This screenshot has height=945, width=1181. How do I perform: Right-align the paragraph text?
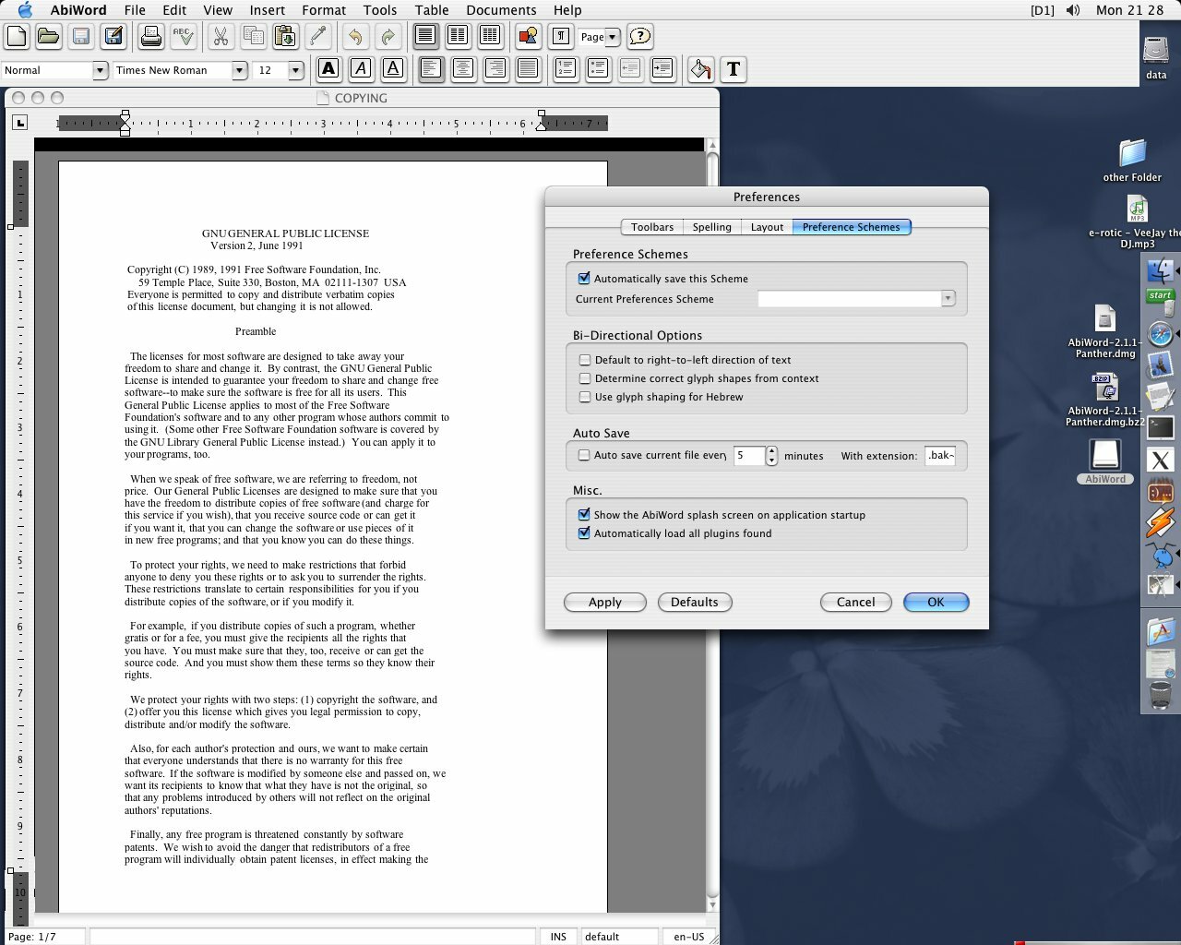[x=495, y=69]
